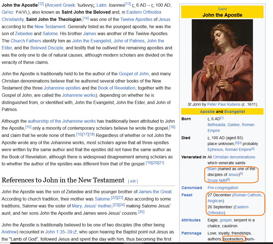The height and width of the screenshot is (244, 273).
Task: Click external link icon after John 1:35–39
Action: [75, 232]
